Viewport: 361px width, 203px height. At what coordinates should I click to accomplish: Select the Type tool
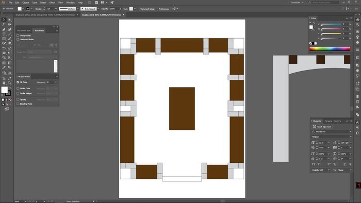(x=4, y=34)
